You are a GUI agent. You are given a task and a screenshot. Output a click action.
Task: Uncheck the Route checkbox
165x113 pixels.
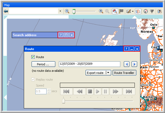(33, 57)
